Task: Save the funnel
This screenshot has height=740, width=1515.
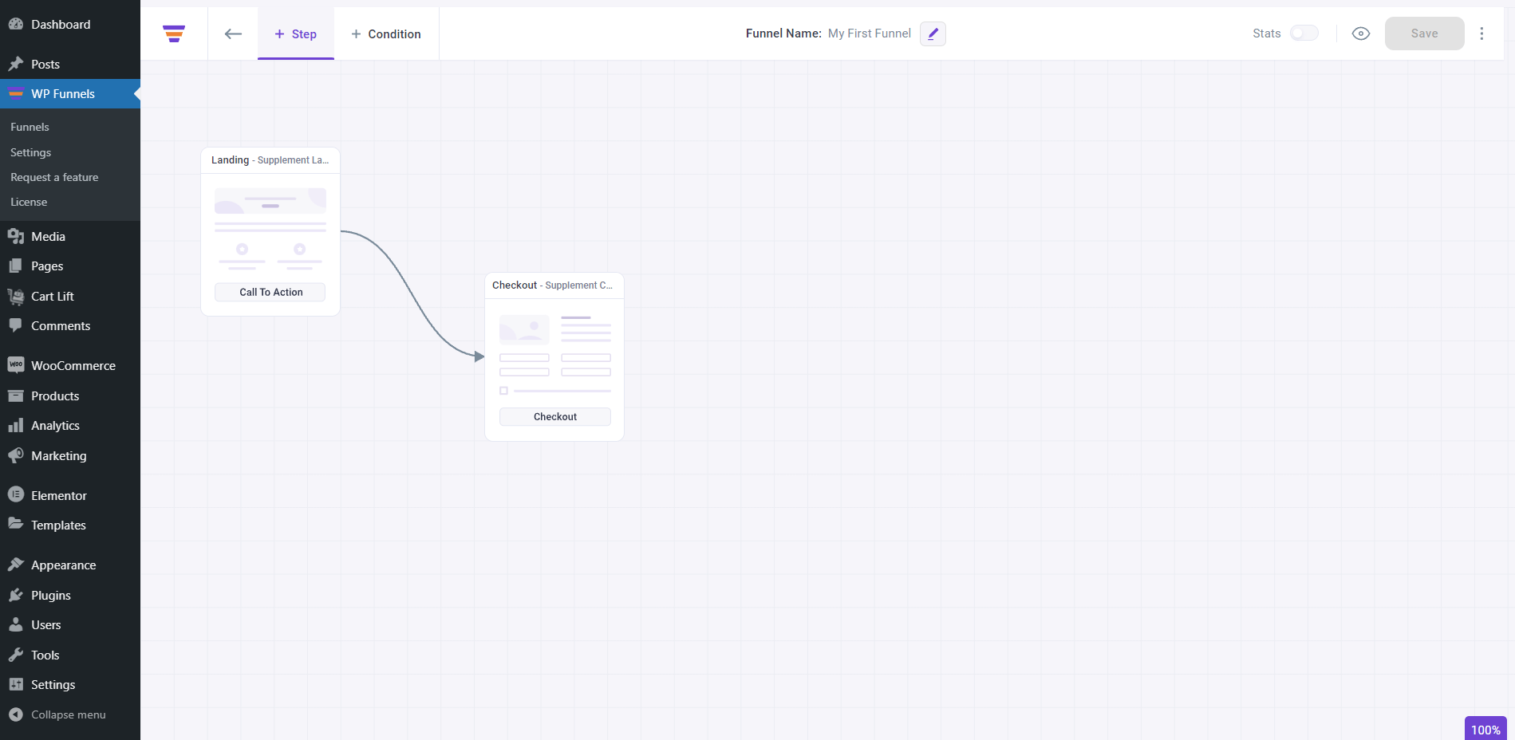Action: tap(1424, 33)
